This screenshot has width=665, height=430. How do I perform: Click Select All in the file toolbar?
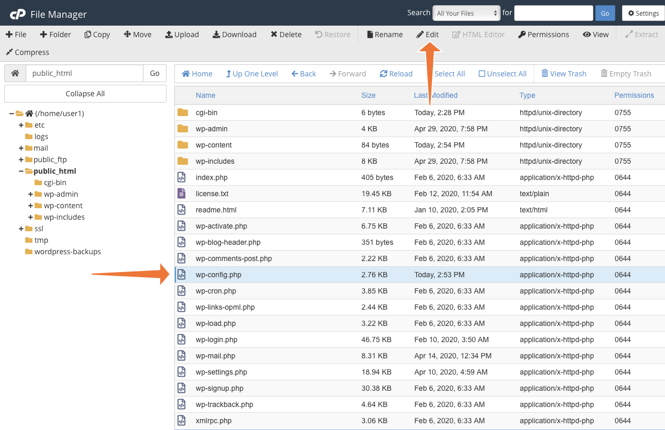tap(449, 74)
